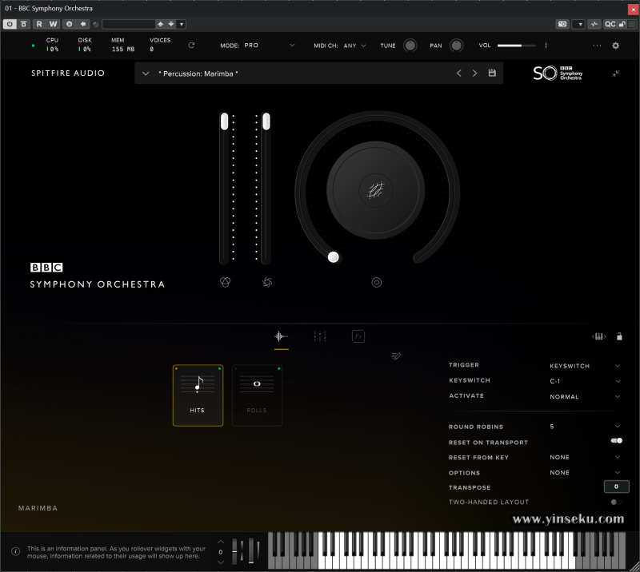
Task: Select the Rolls technique
Action: (x=257, y=395)
